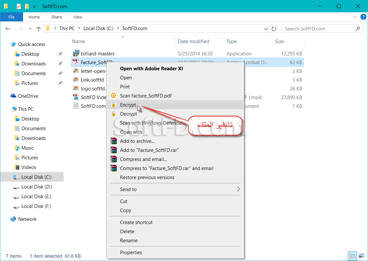Open the address bar history dropdown
The image size is (368, 261).
pyautogui.click(x=266, y=29)
